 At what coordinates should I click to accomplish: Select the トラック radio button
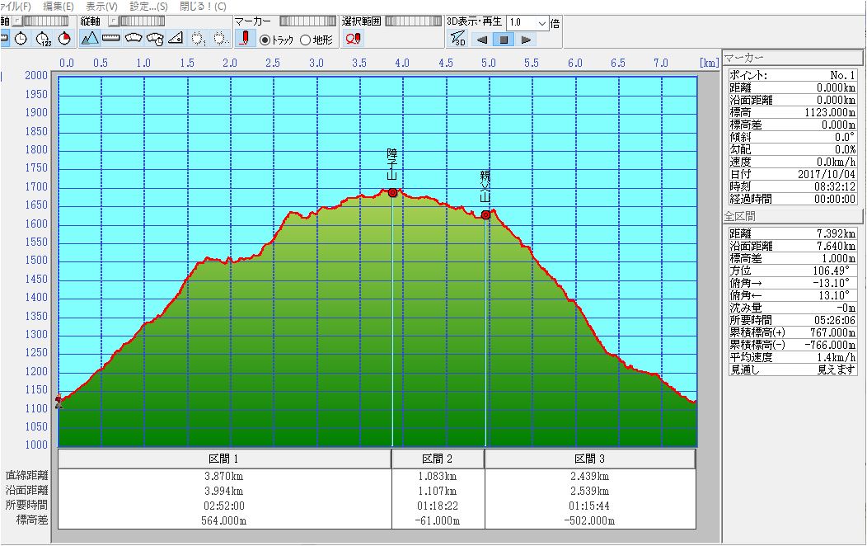point(276,40)
